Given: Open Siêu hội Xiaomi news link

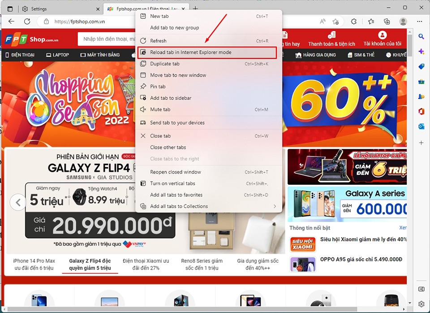Looking at the screenshot, I should [363, 239].
